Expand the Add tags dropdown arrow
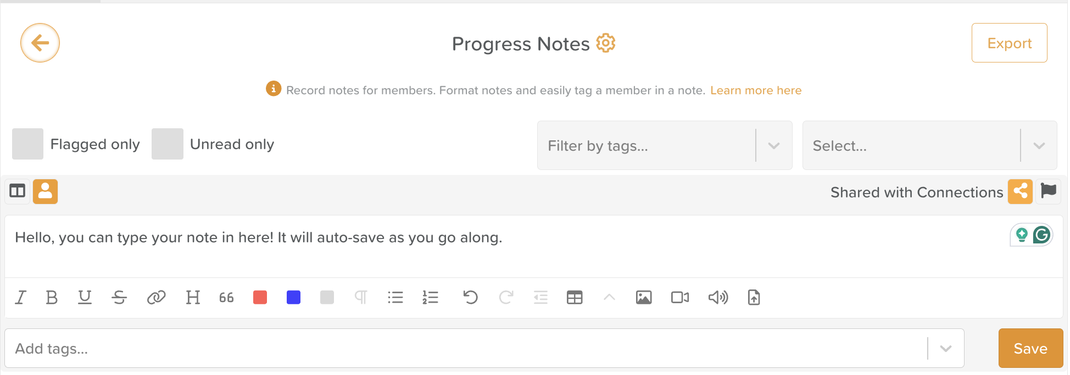 click(945, 349)
